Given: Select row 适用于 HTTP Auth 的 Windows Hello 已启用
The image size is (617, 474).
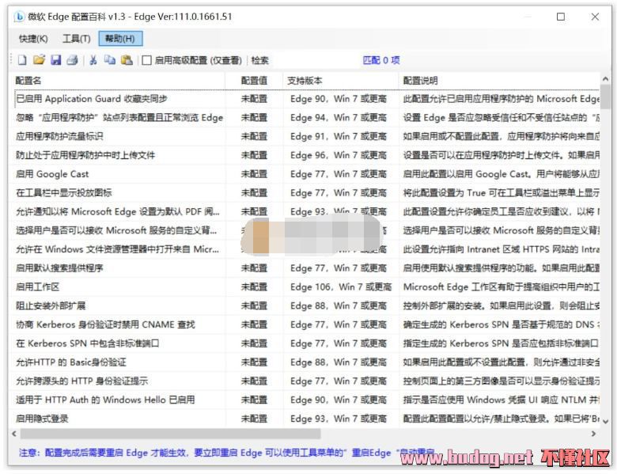Looking at the screenshot, I should tap(305, 400).
